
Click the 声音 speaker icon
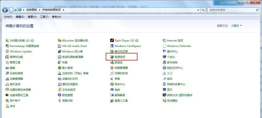(112, 79)
